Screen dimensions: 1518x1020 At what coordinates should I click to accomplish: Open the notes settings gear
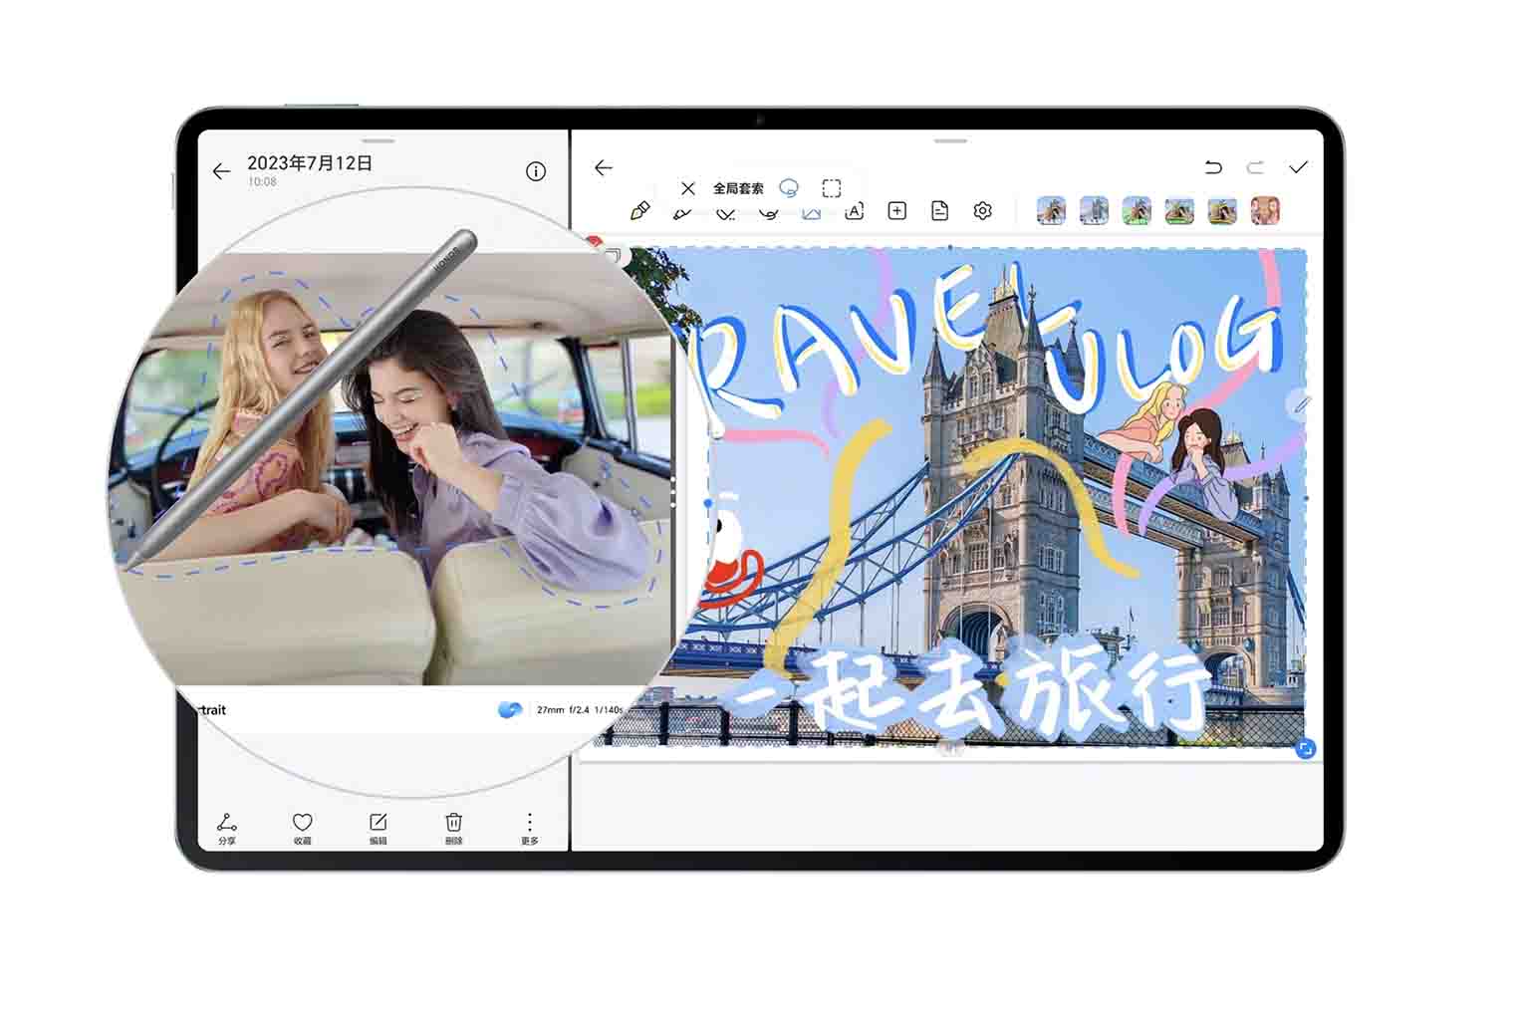(982, 211)
